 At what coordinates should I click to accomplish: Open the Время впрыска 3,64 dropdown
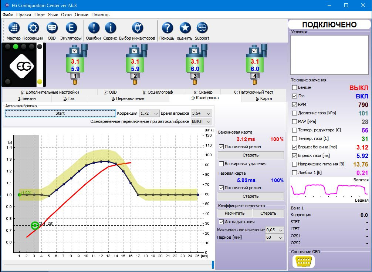tap(201, 114)
